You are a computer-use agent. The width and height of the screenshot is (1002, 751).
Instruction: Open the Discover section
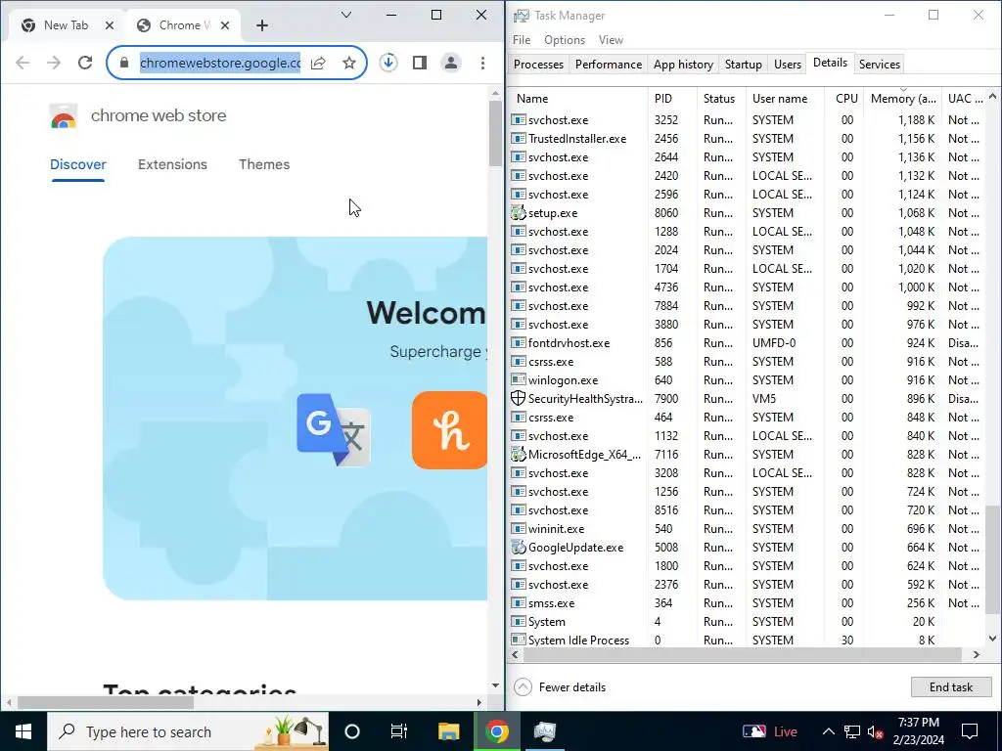click(x=78, y=164)
